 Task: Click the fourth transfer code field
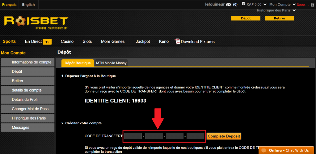tap(196, 136)
